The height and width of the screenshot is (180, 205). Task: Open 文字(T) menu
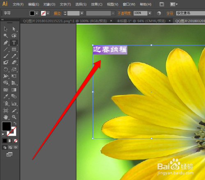click(x=65, y=5)
